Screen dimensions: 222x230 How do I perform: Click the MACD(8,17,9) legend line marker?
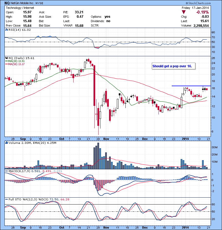[x=6, y=171]
